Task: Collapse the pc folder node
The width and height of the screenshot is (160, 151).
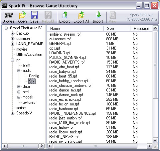Action: [x=12, y=60]
